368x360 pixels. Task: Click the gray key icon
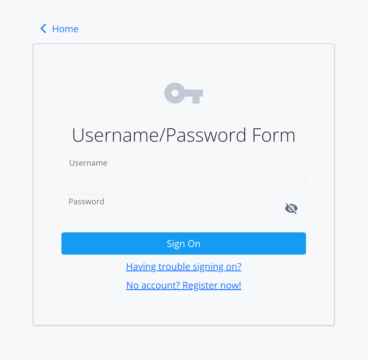click(x=184, y=93)
